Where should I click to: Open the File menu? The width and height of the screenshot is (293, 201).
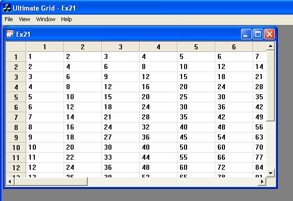tap(9, 19)
